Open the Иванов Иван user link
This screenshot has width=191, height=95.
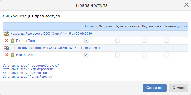[26, 55]
